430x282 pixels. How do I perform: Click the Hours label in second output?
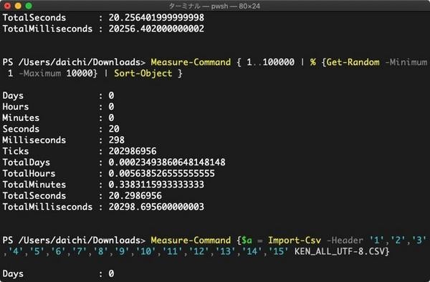point(16,107)
